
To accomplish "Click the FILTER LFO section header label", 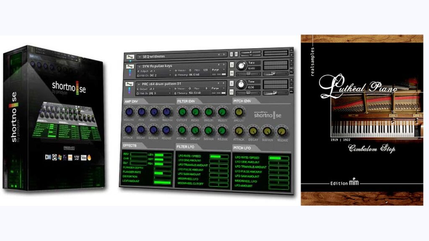I will click(185, 147).
